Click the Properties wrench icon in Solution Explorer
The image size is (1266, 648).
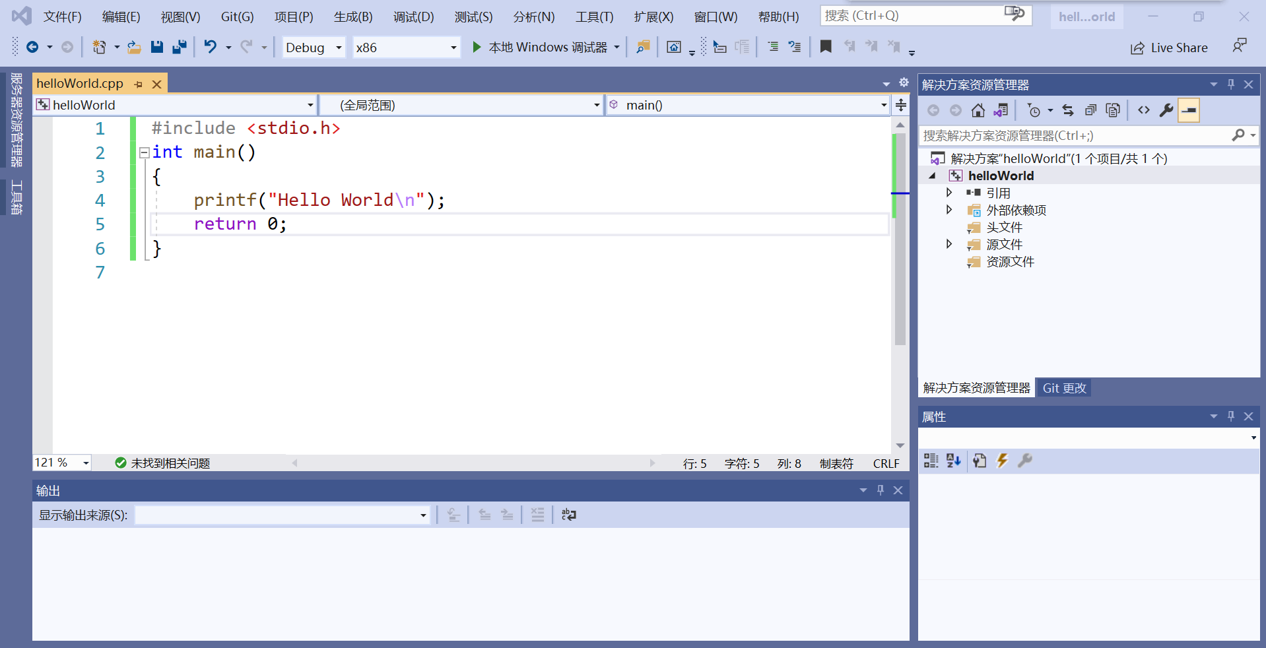[x=1166, y=110]
